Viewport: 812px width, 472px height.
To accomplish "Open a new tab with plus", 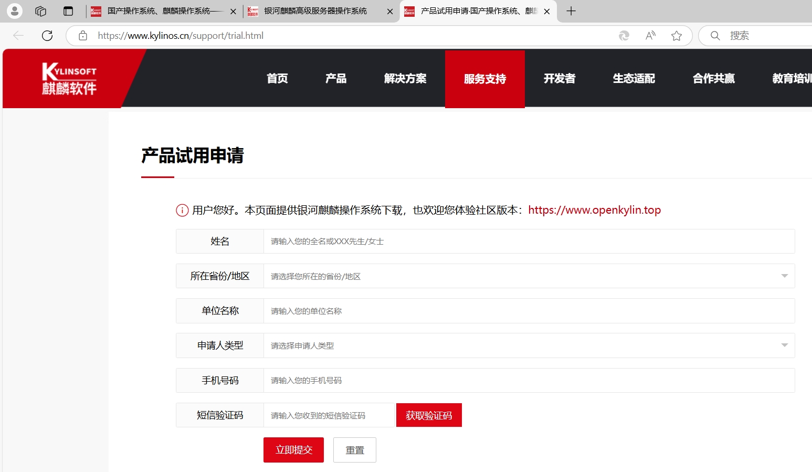I will pos(571,11).
